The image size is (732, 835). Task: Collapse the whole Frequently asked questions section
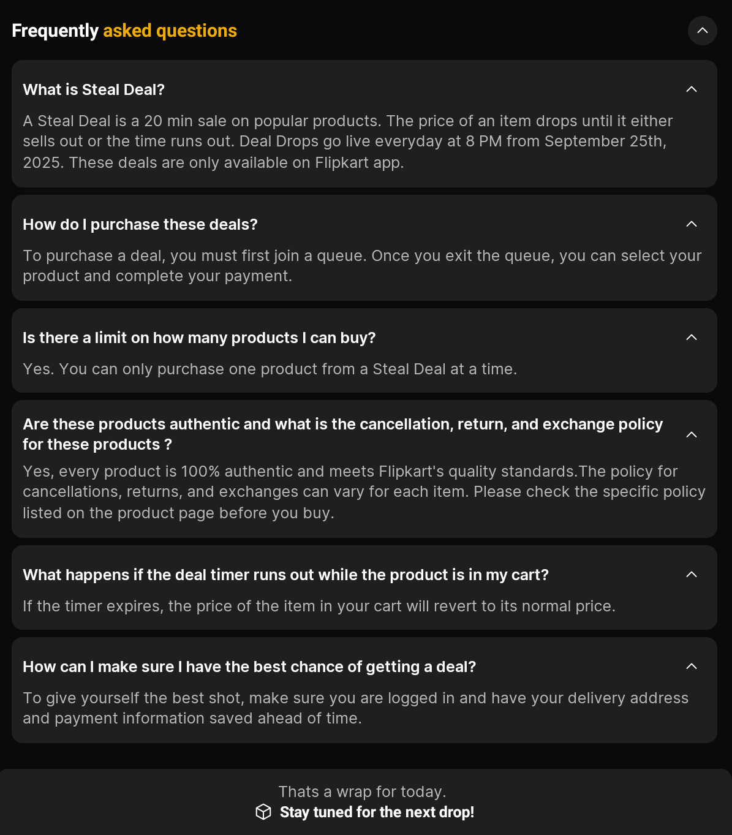click(x=702, y=31)
